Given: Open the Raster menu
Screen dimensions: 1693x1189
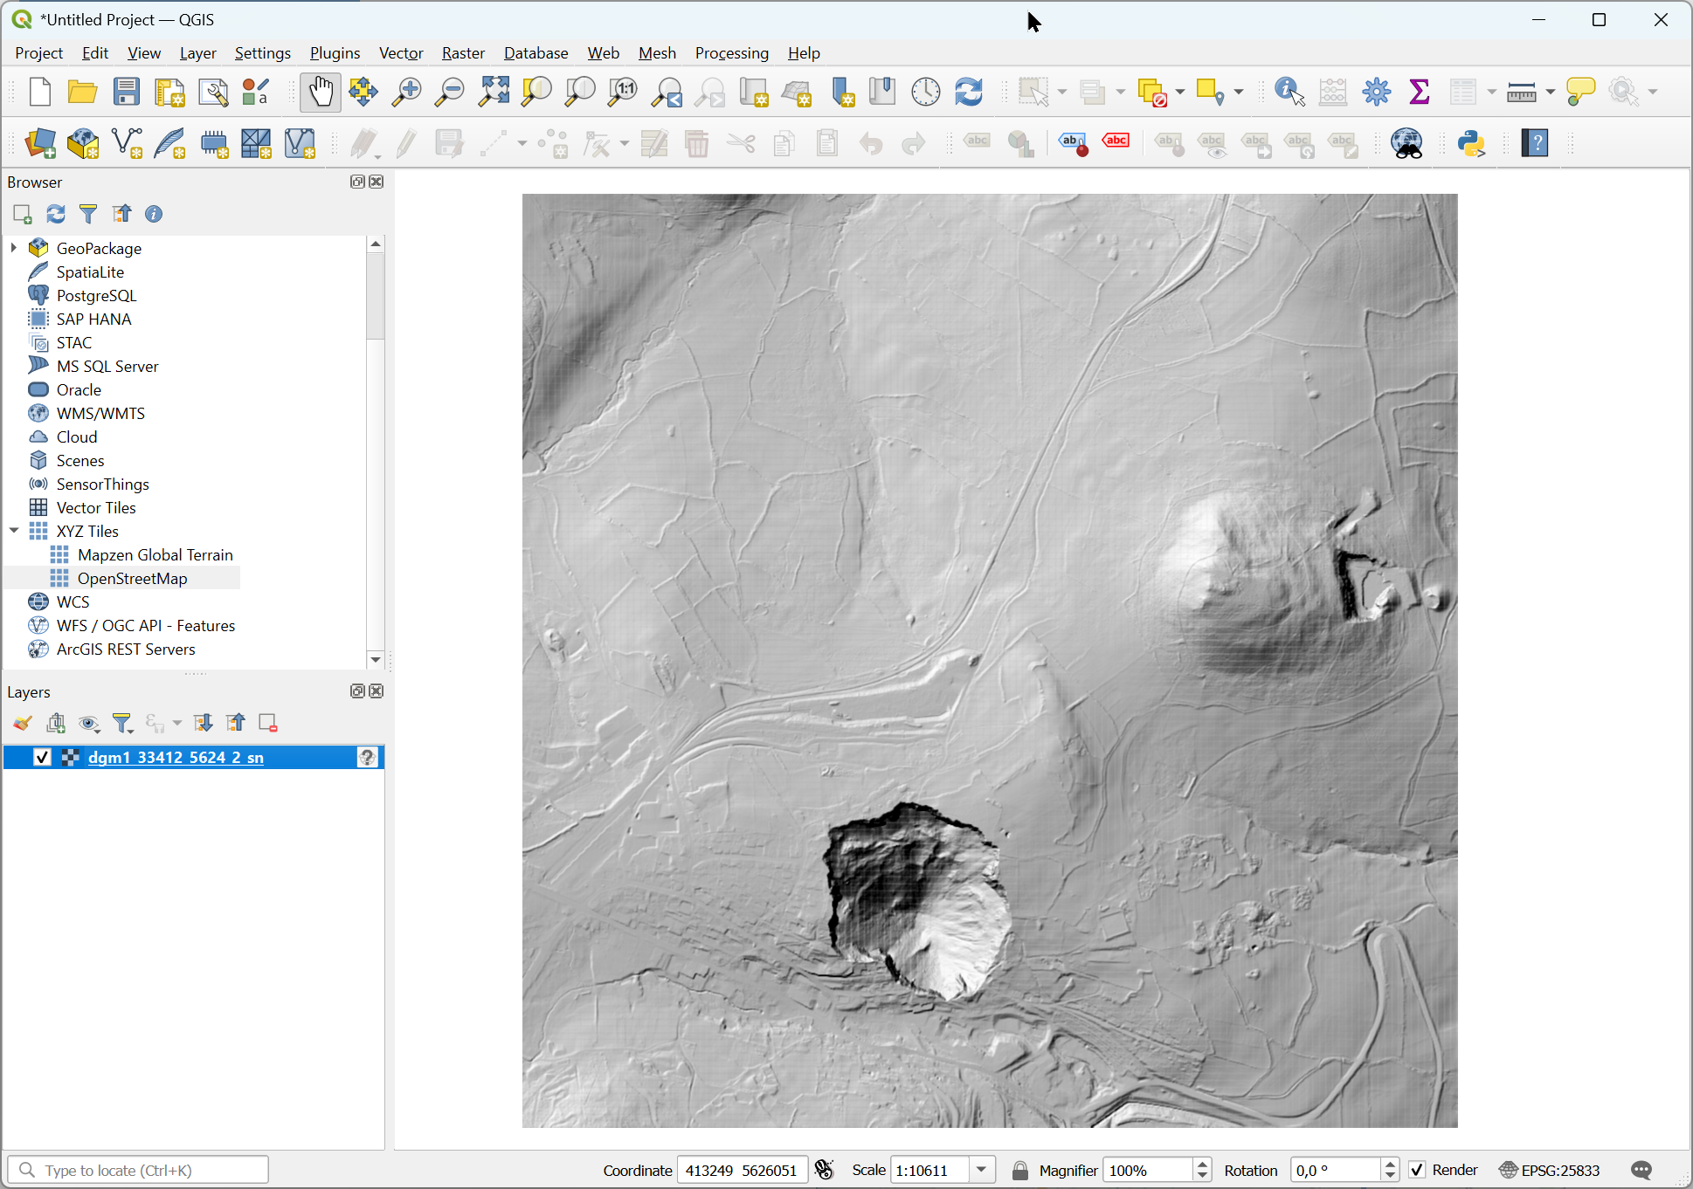Looking at the screenshot, I should pyautogui.click(x=462, y=53).
